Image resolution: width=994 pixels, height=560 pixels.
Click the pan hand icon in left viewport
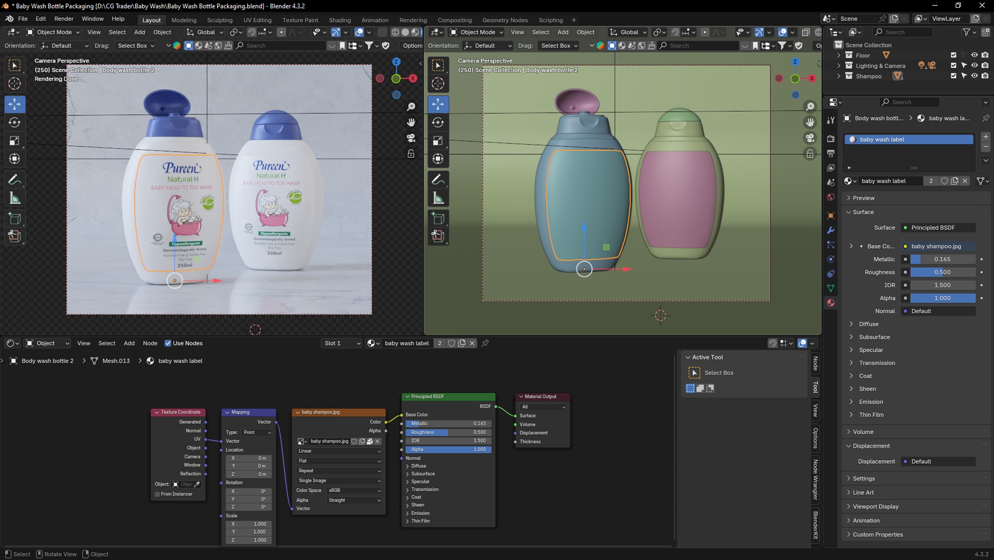tap(411, 122)
